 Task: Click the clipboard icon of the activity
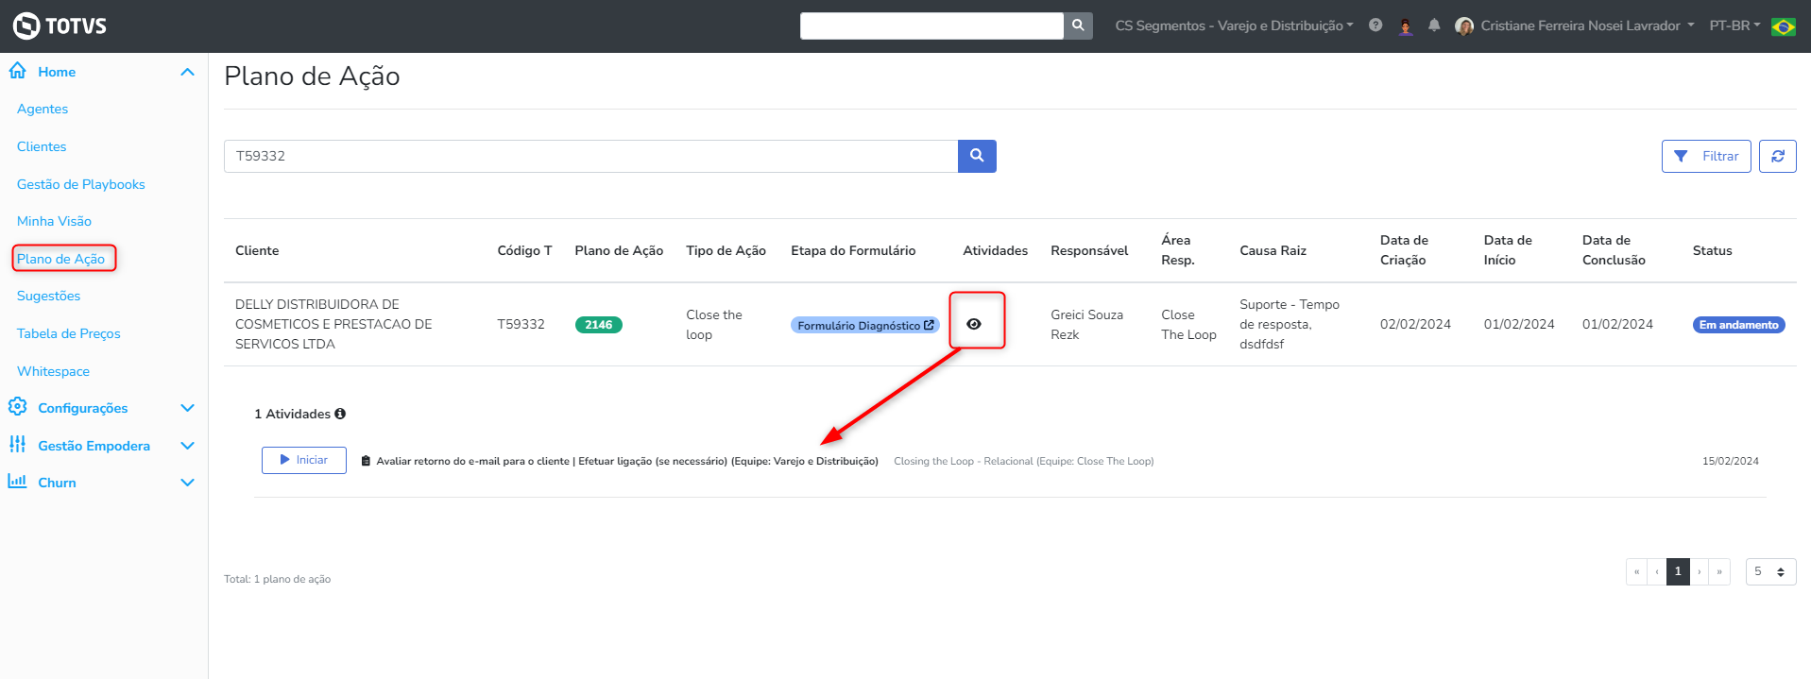pos(366,461)
